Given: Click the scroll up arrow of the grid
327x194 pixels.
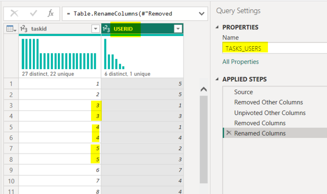Looking at the screenshot, I should click(x=204, y=89).
